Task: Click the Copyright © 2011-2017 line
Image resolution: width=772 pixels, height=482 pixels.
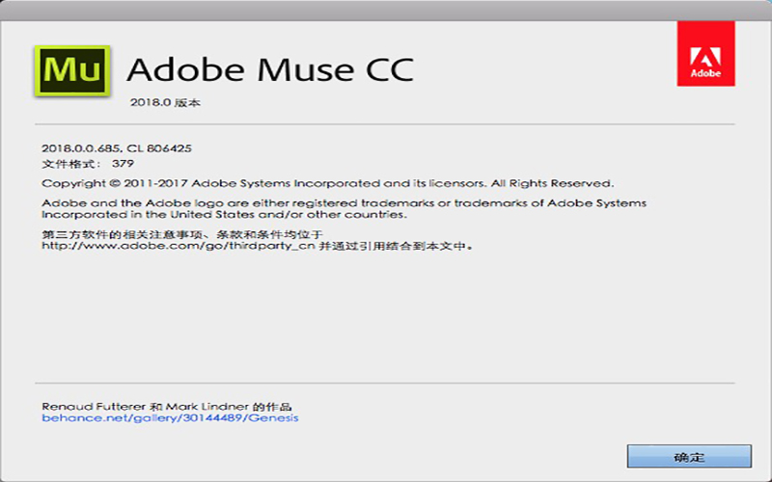Action: coord(328,183)
